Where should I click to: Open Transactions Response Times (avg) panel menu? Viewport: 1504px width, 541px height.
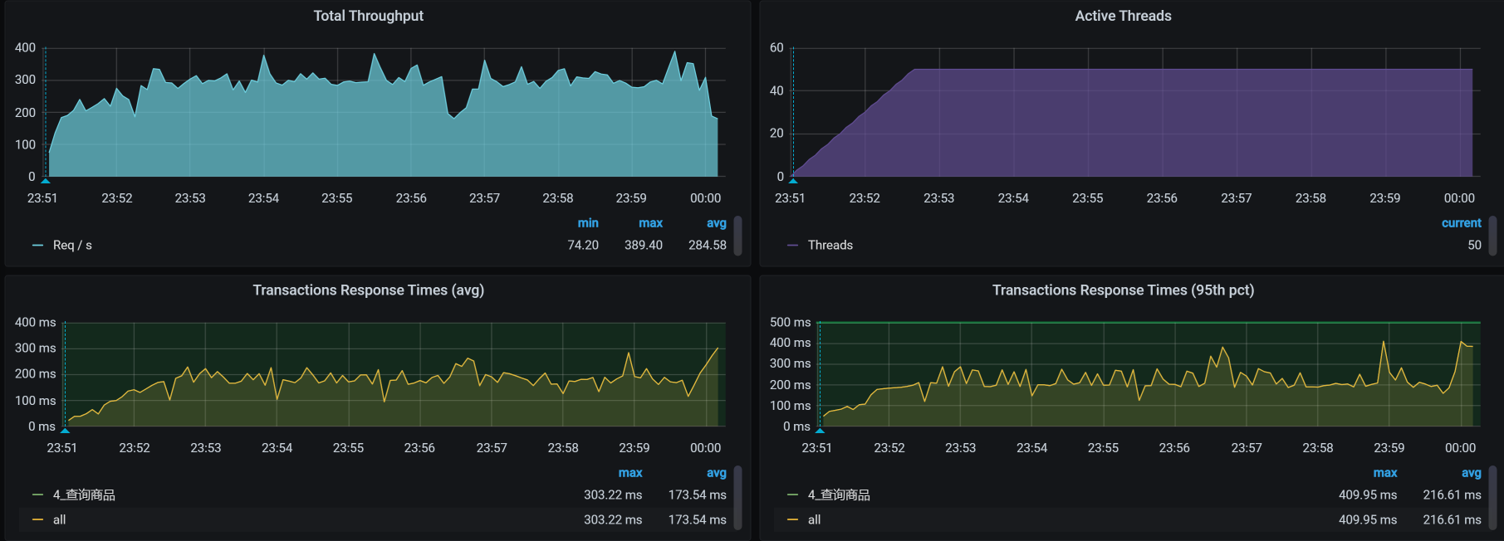coord(368,290)
